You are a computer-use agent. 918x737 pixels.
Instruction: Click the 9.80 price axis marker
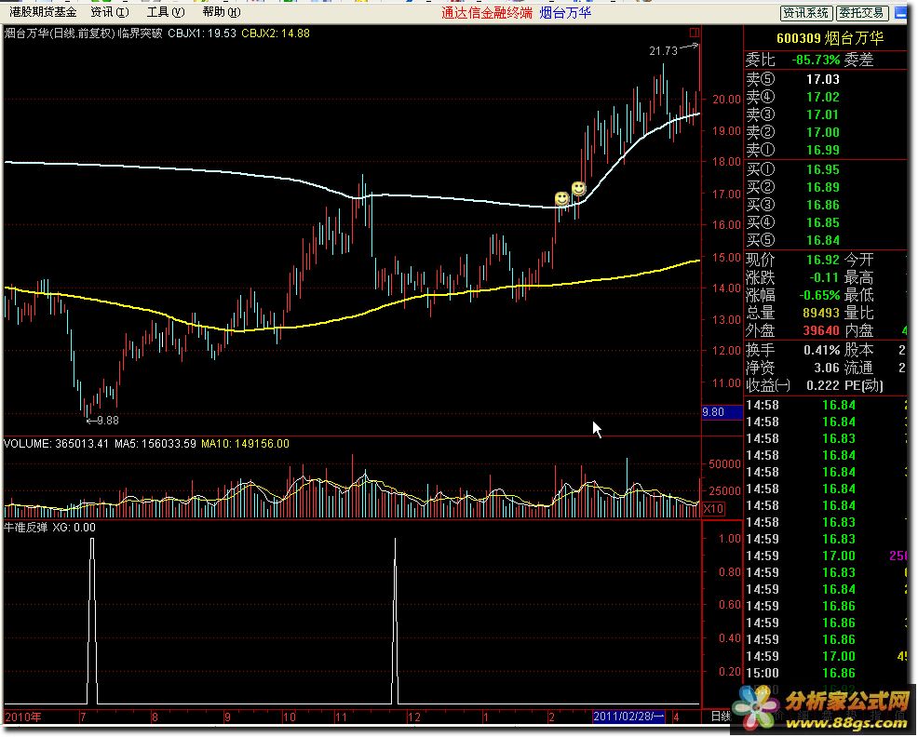click(x=722, y=412)
